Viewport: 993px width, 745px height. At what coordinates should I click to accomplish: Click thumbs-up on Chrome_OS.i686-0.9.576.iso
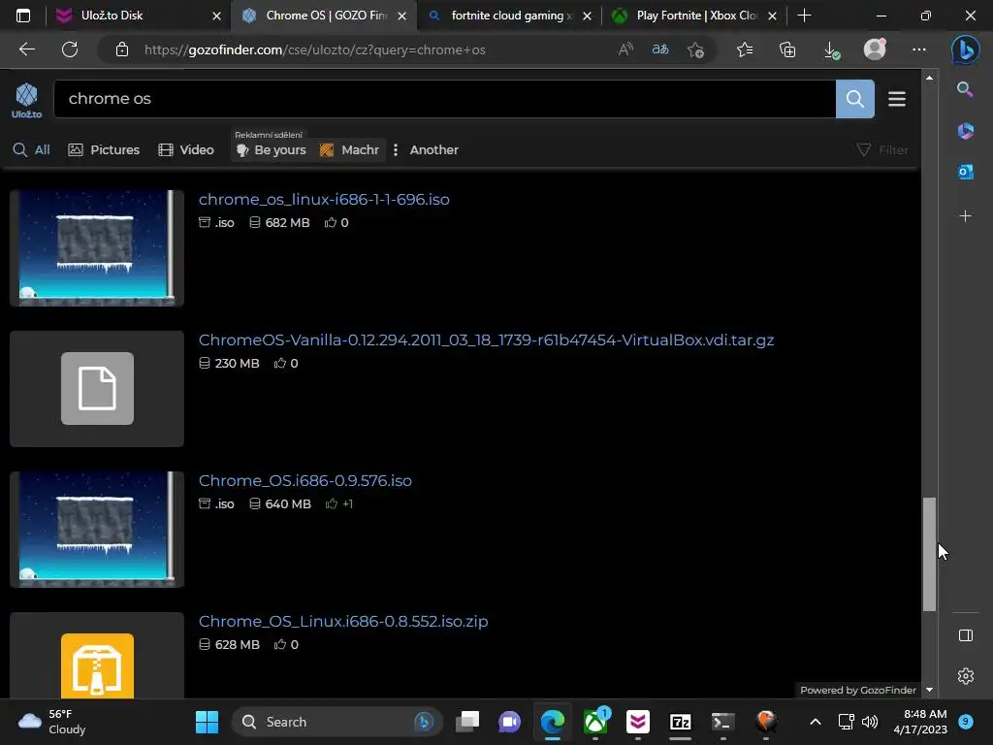[x=332, y=503]
